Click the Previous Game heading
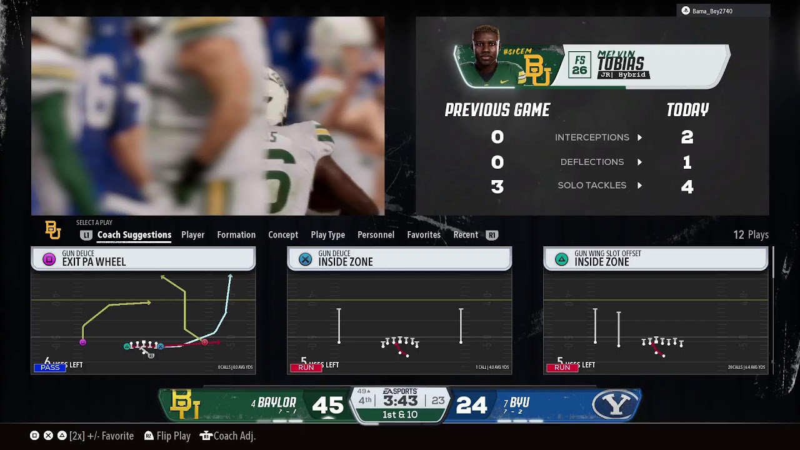 coord(497,111)
